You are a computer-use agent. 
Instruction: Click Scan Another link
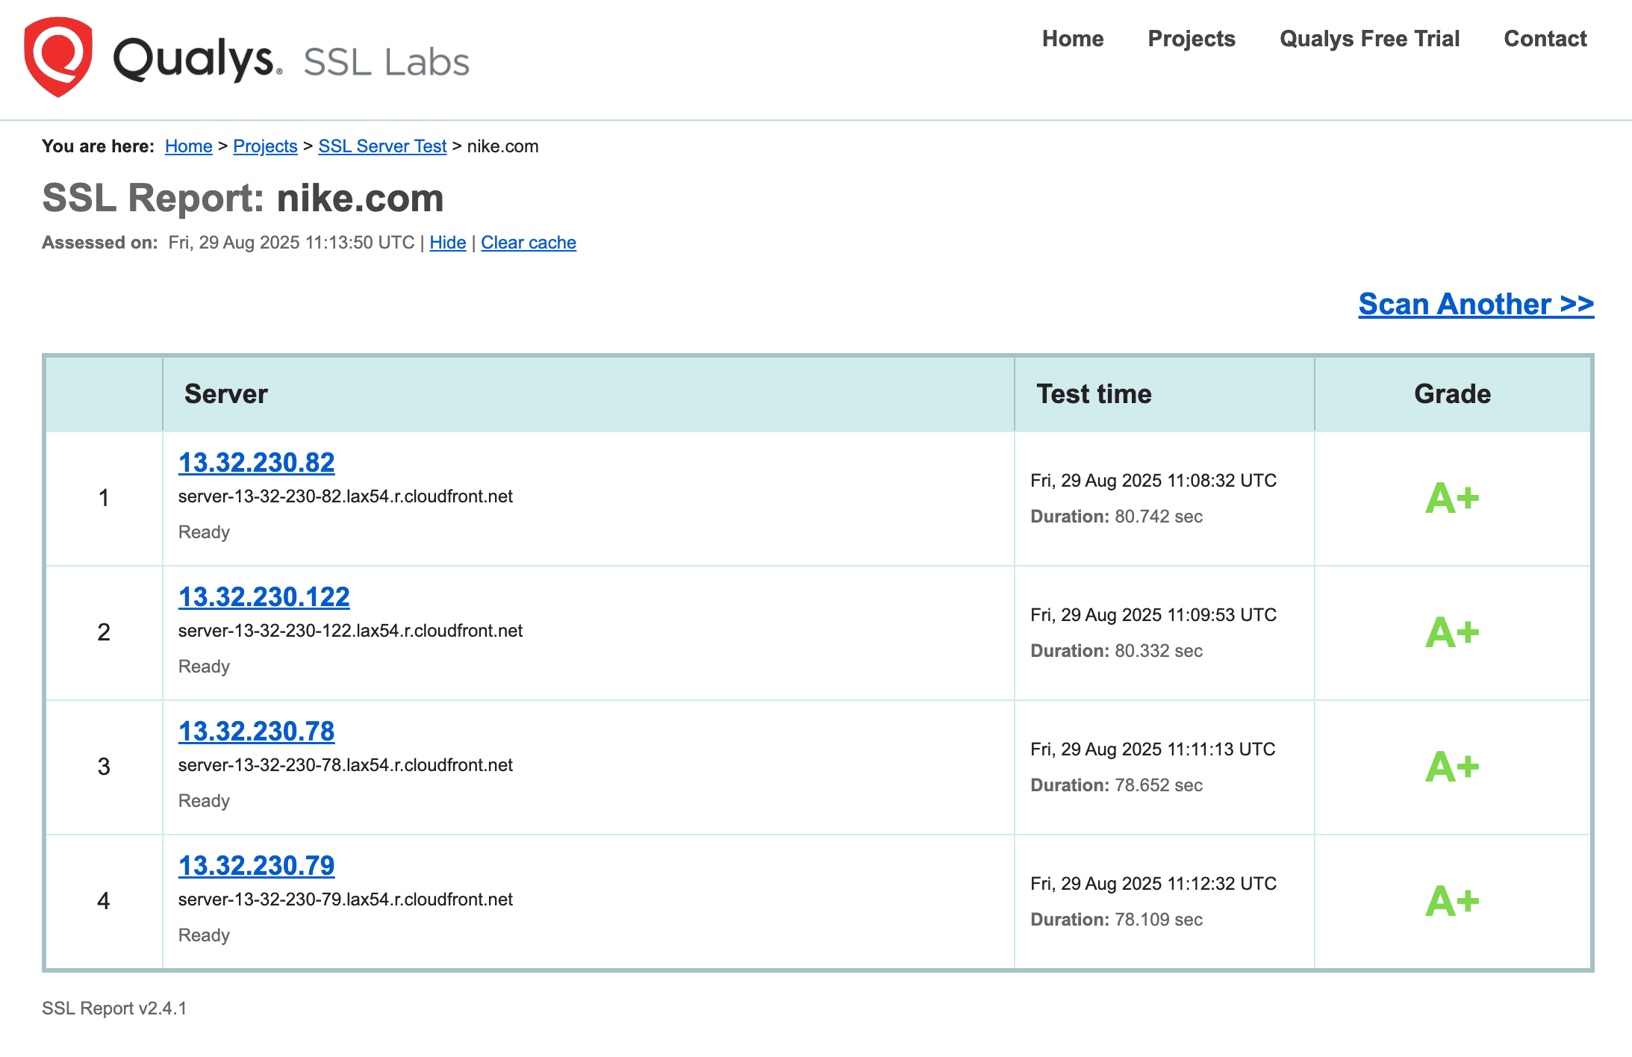point(1476,304)
